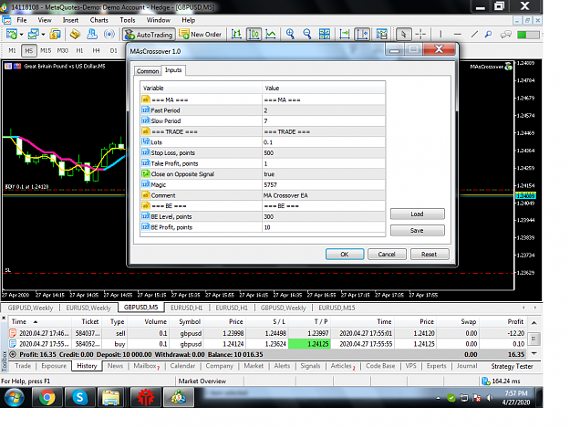Zoom in on the chart
The image size is (570, 428).
click(290, 34)
